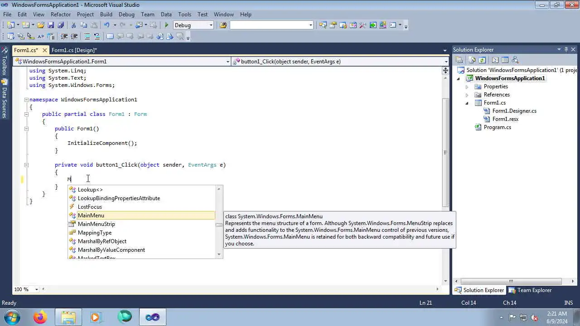Viewport: 580px width, 326px height.
Task: Collapse the namespace outlining region
Action: (x=26, y=100)
